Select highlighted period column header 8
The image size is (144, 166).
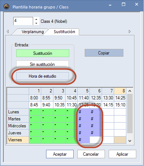point(120,91)
